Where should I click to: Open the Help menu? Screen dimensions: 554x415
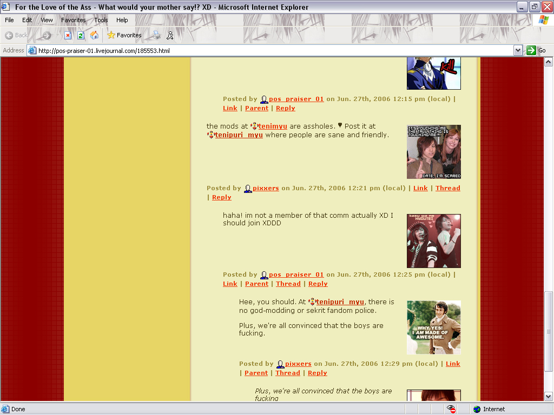tap(122, 20)
